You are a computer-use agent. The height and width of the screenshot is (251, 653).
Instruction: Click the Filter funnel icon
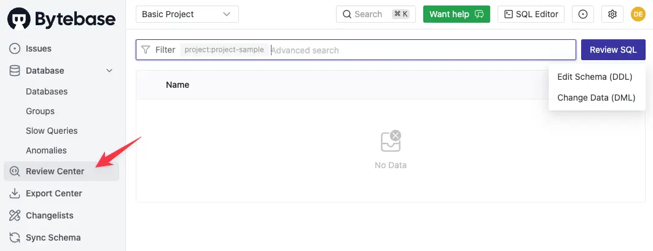(x=146, y=50)
